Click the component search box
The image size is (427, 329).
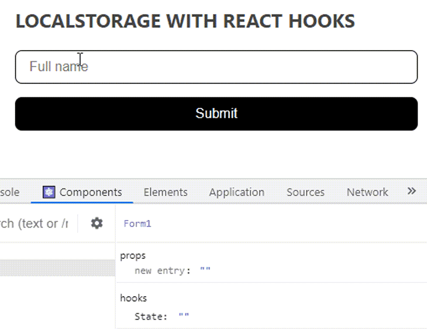pyautogui.click(x=35, y=223)
